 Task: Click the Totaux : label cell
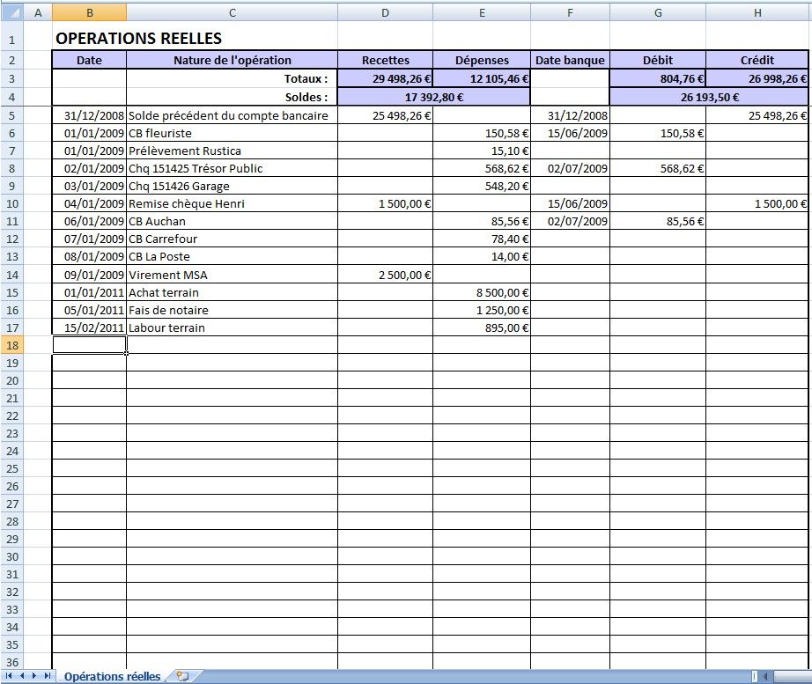pyautogui.click(x=232, y=78)
